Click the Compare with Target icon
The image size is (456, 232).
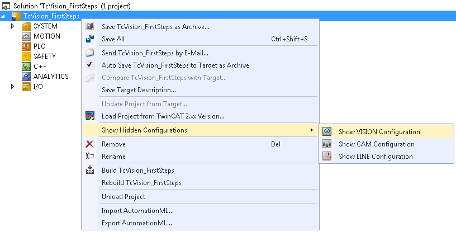pyautogui.click(x=90, y=78)
